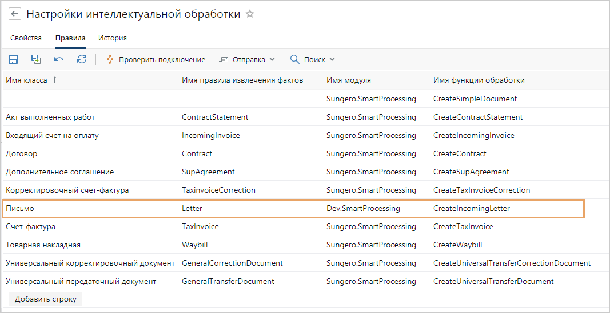Click Имя функции обработки column header

[x=479, y=80]
